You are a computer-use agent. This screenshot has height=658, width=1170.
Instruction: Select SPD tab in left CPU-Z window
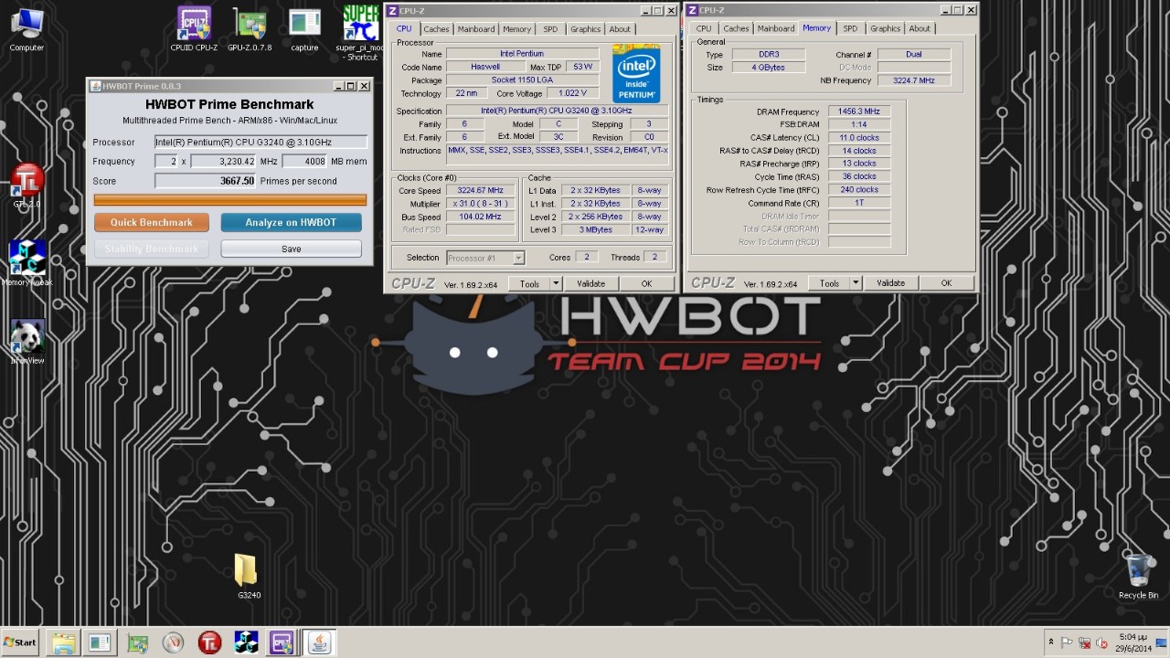550,29
